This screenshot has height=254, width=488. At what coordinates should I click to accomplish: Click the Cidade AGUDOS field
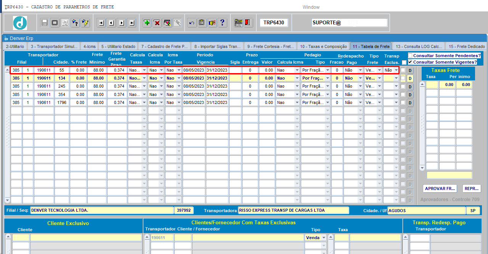426,210
